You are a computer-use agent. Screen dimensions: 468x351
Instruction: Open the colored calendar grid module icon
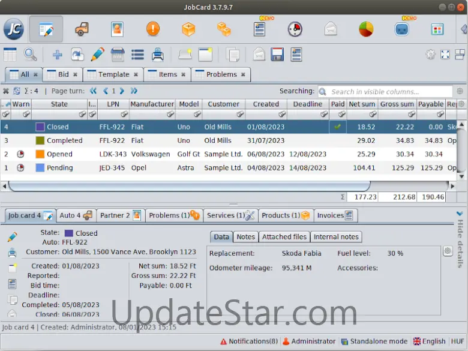coord(437,29)
